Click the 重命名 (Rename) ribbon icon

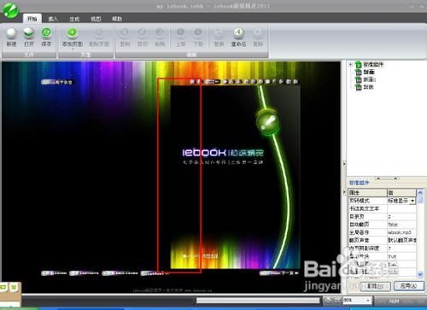238,38
